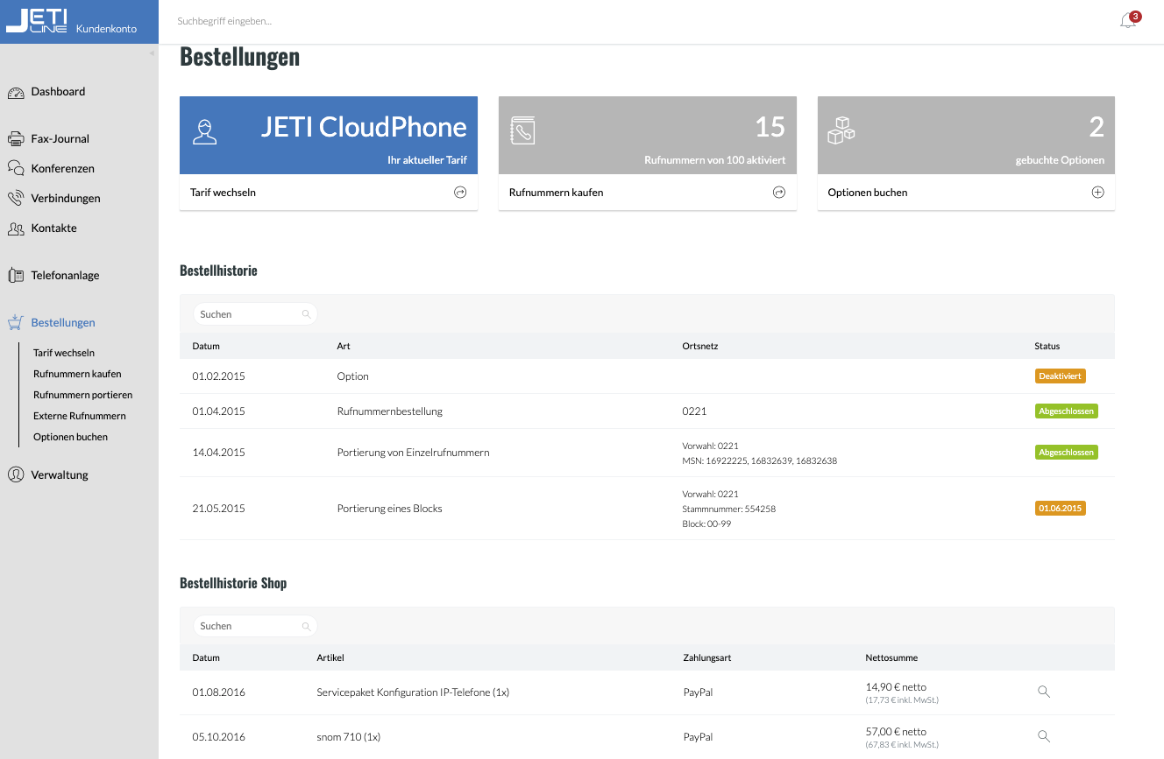Viewport: 1164px width, 759px height.
Task: Select Externe Rufnummern submenu item
Action: (80, 416)
